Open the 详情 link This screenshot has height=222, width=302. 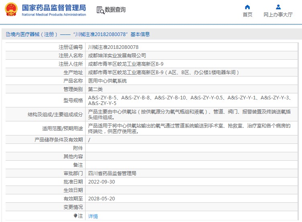coord(93,216)
